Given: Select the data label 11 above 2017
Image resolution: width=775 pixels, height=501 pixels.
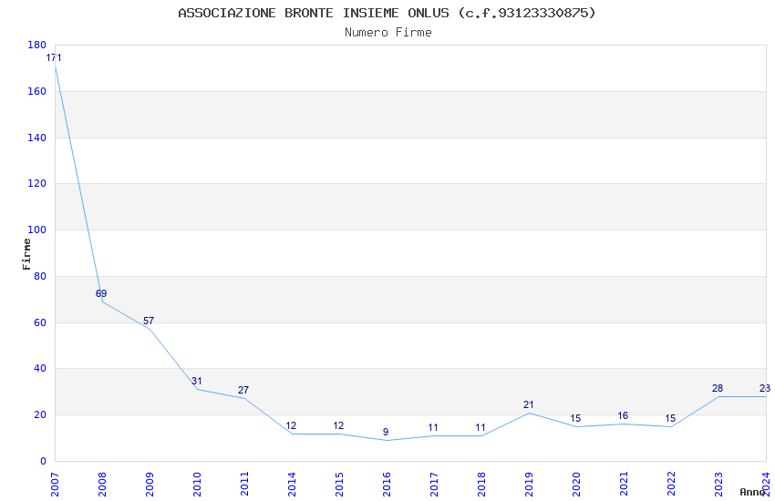Looking at the screenshot, I should 433,427.
